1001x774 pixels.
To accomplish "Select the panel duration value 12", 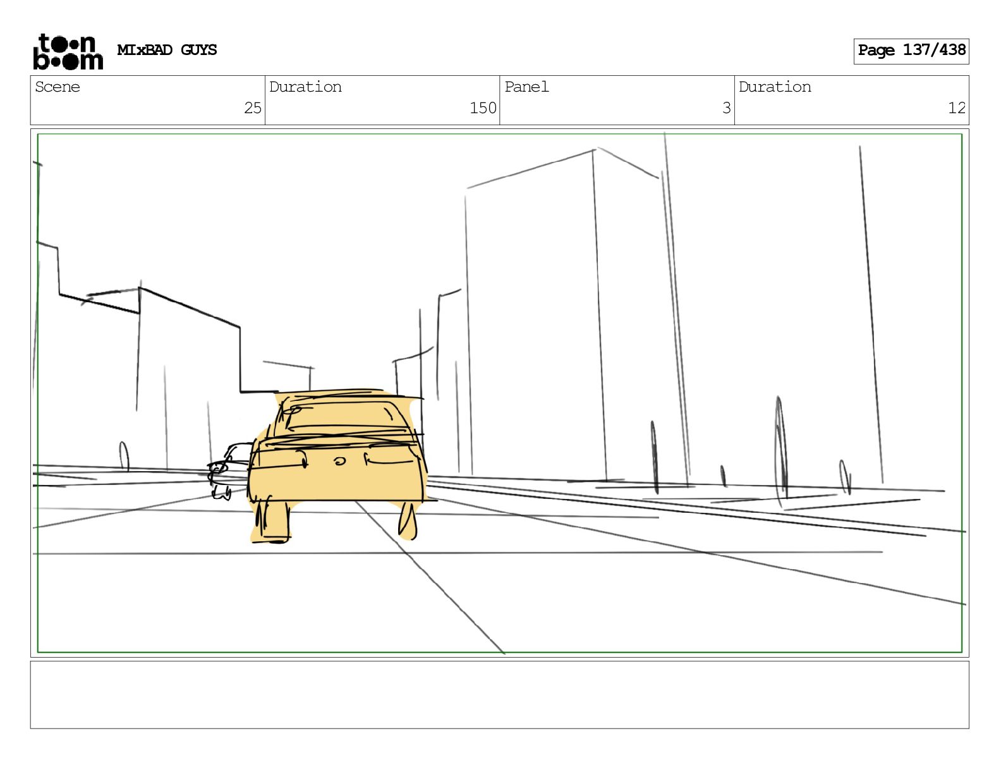I will [957, 108].
